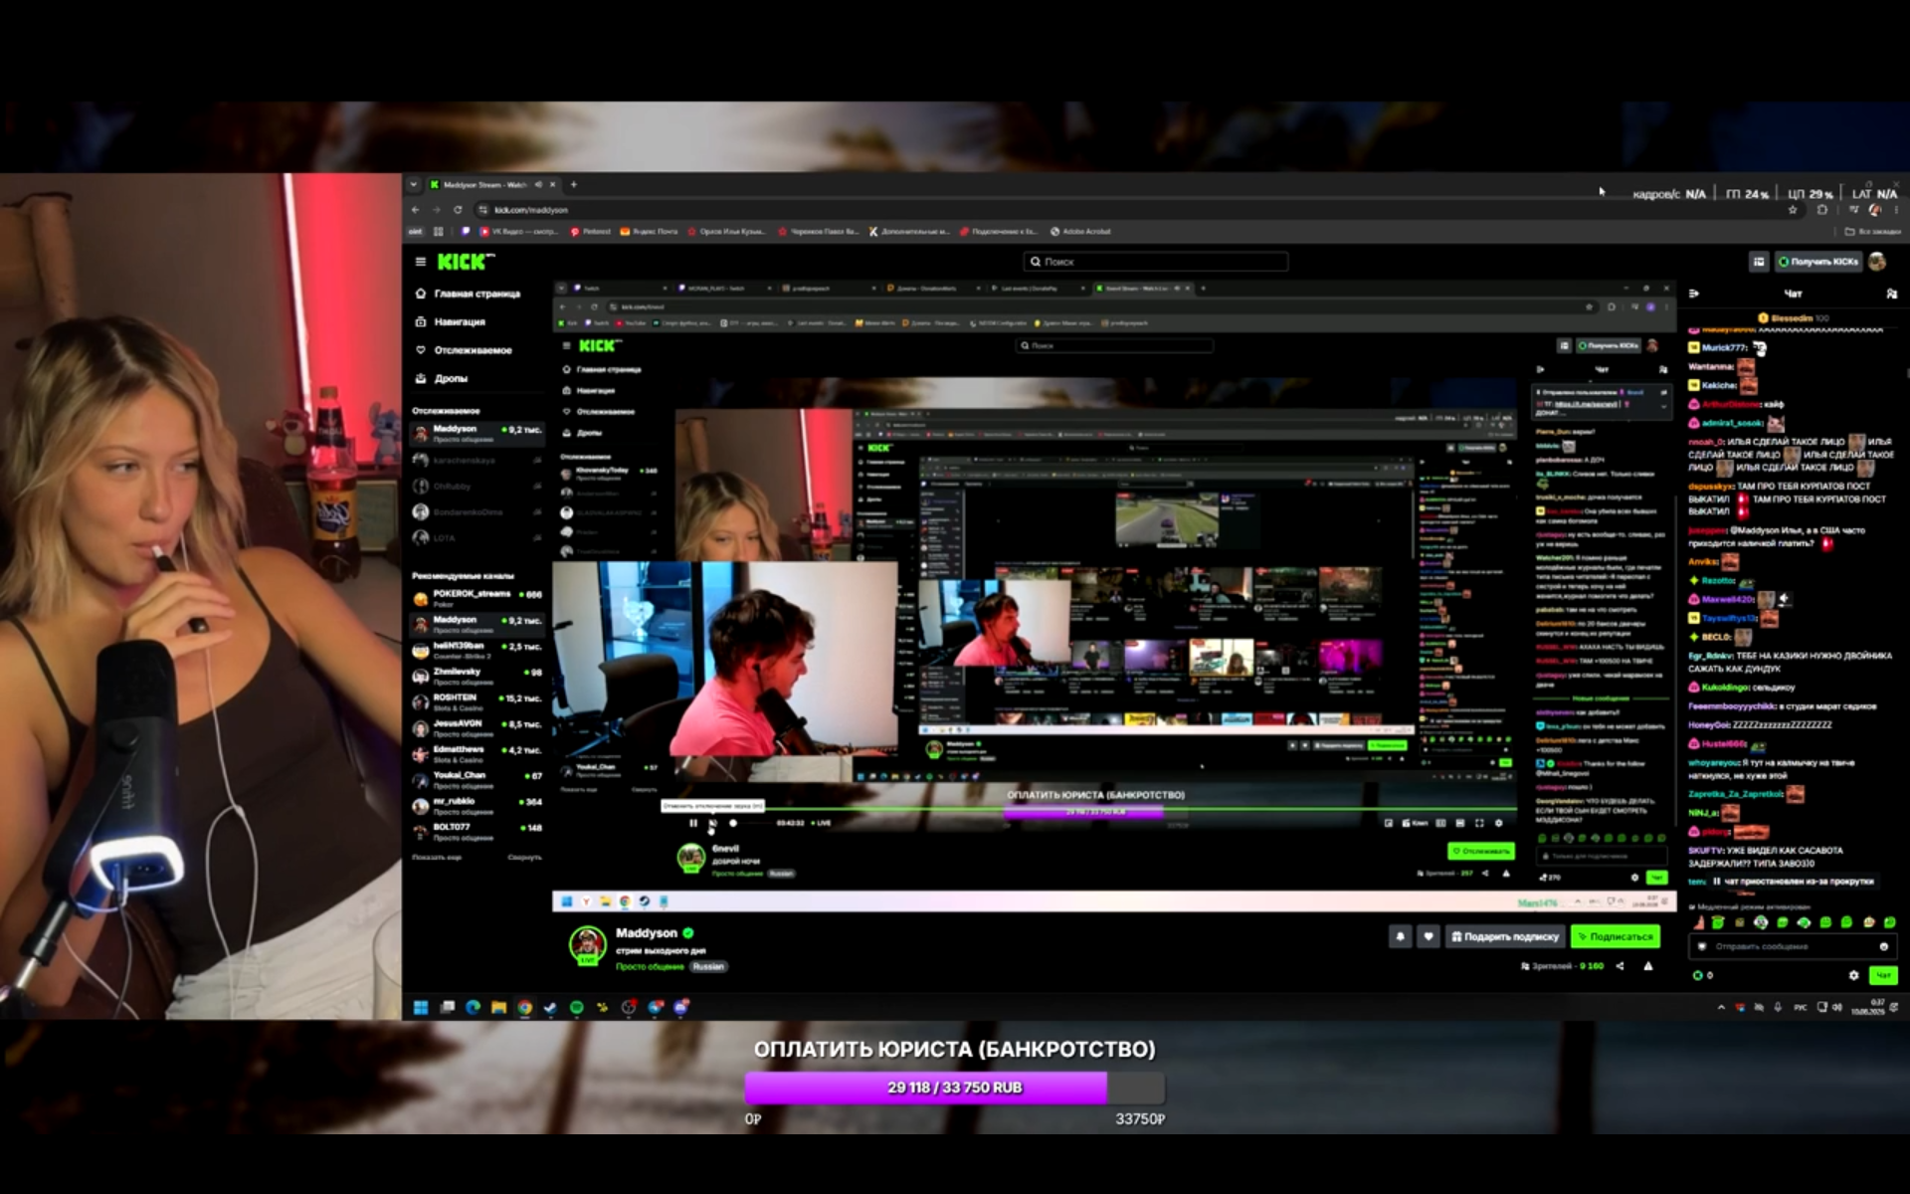The image size is (1910, 1194).
Task: Open chat settings with the gear icon
Action: click(1853, 975)
